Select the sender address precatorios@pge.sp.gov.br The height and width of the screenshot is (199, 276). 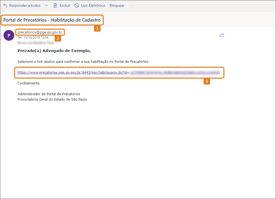(x=40, y=32)
